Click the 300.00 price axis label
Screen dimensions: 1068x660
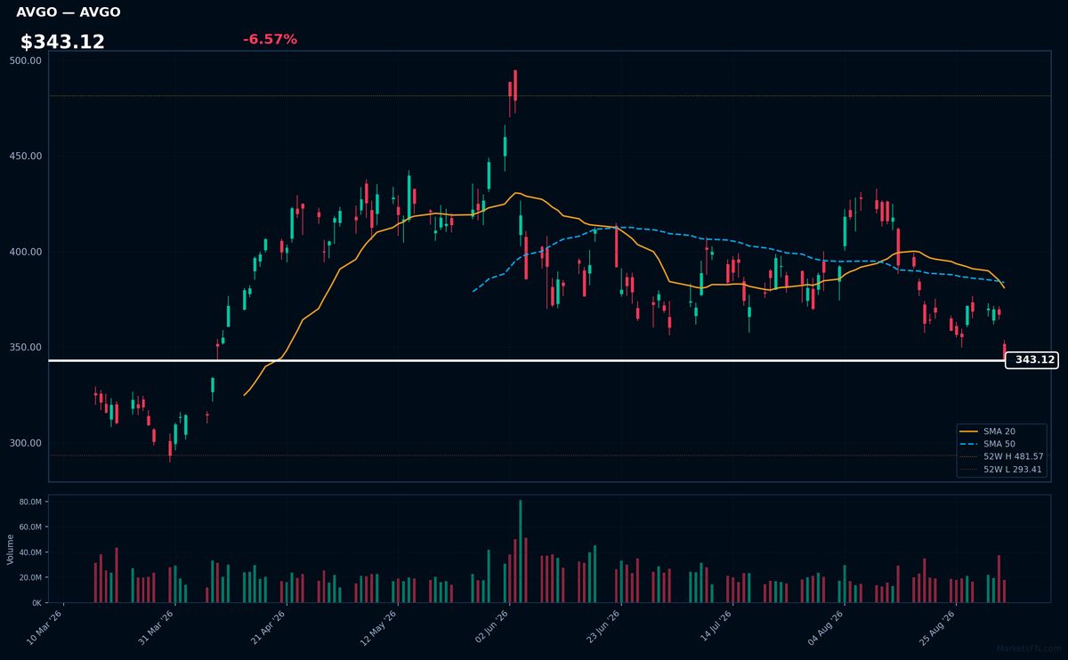(x=25, y=443)
